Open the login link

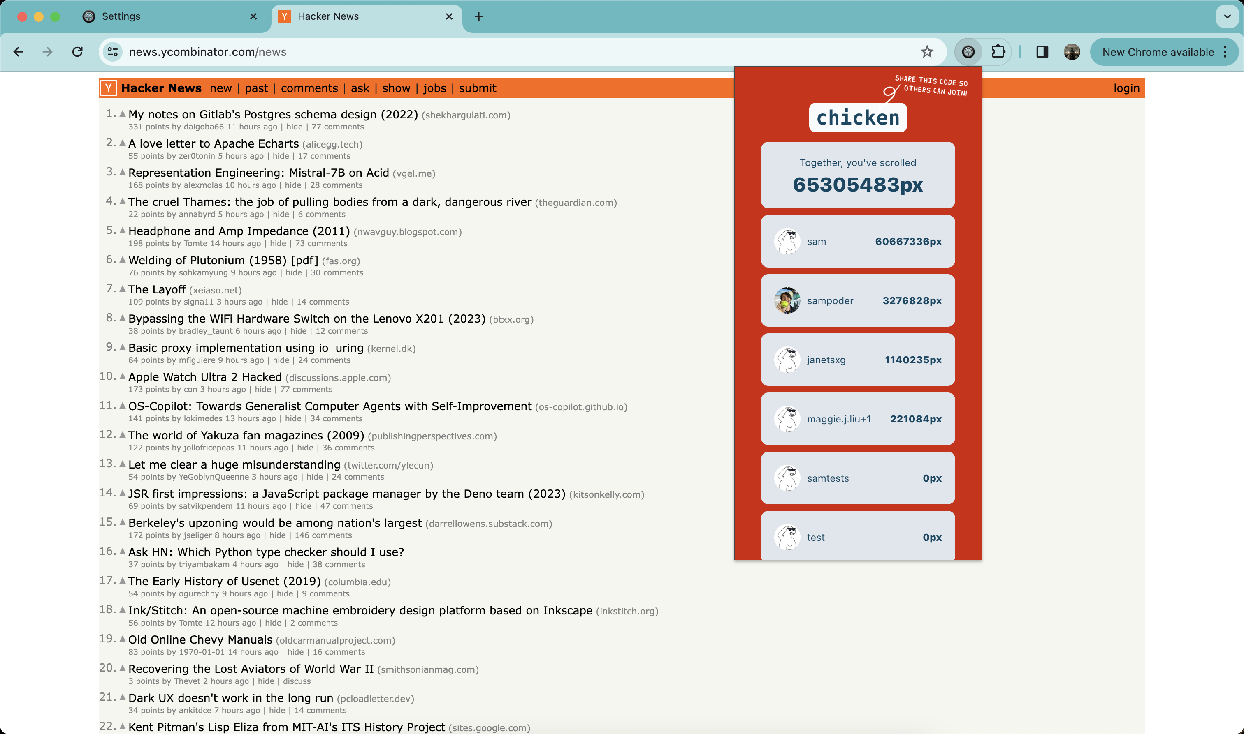point(1126,88)
